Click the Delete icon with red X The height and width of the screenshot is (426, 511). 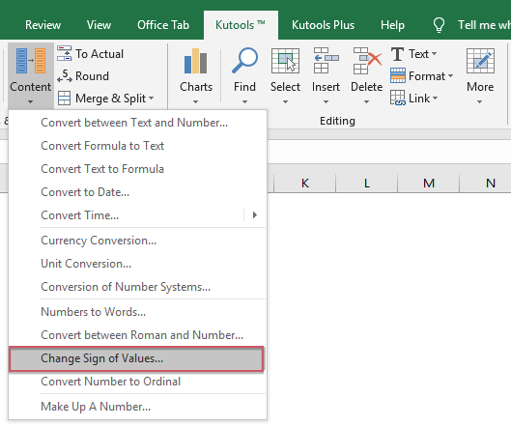click(x=367, y=61)
